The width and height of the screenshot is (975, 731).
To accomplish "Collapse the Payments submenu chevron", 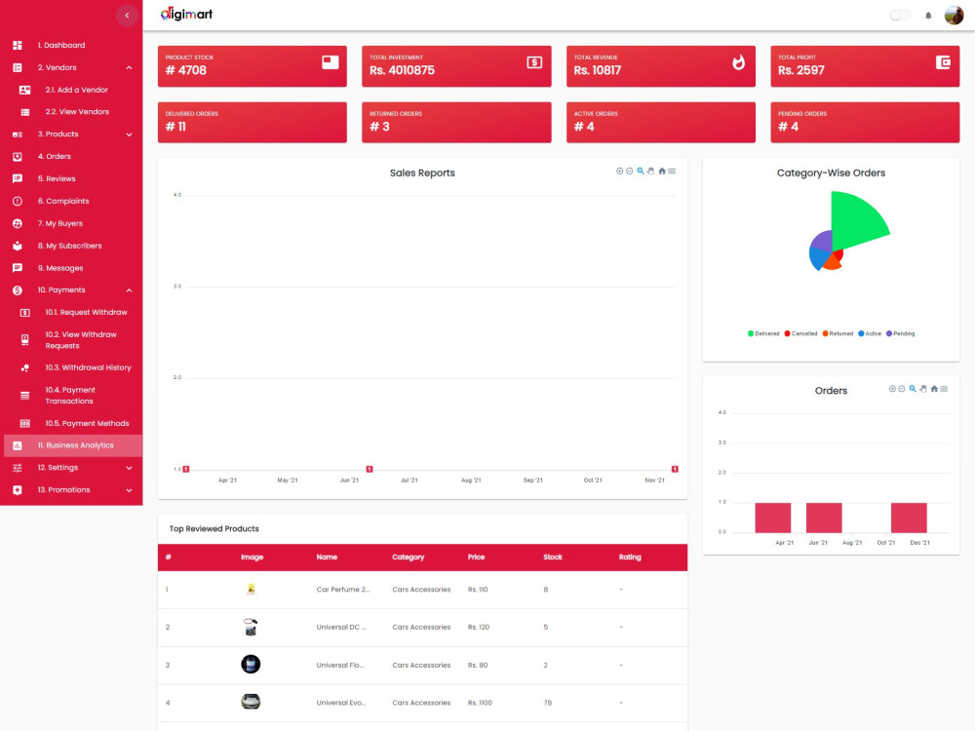I will pyautogui.click(x=129, y=290).
